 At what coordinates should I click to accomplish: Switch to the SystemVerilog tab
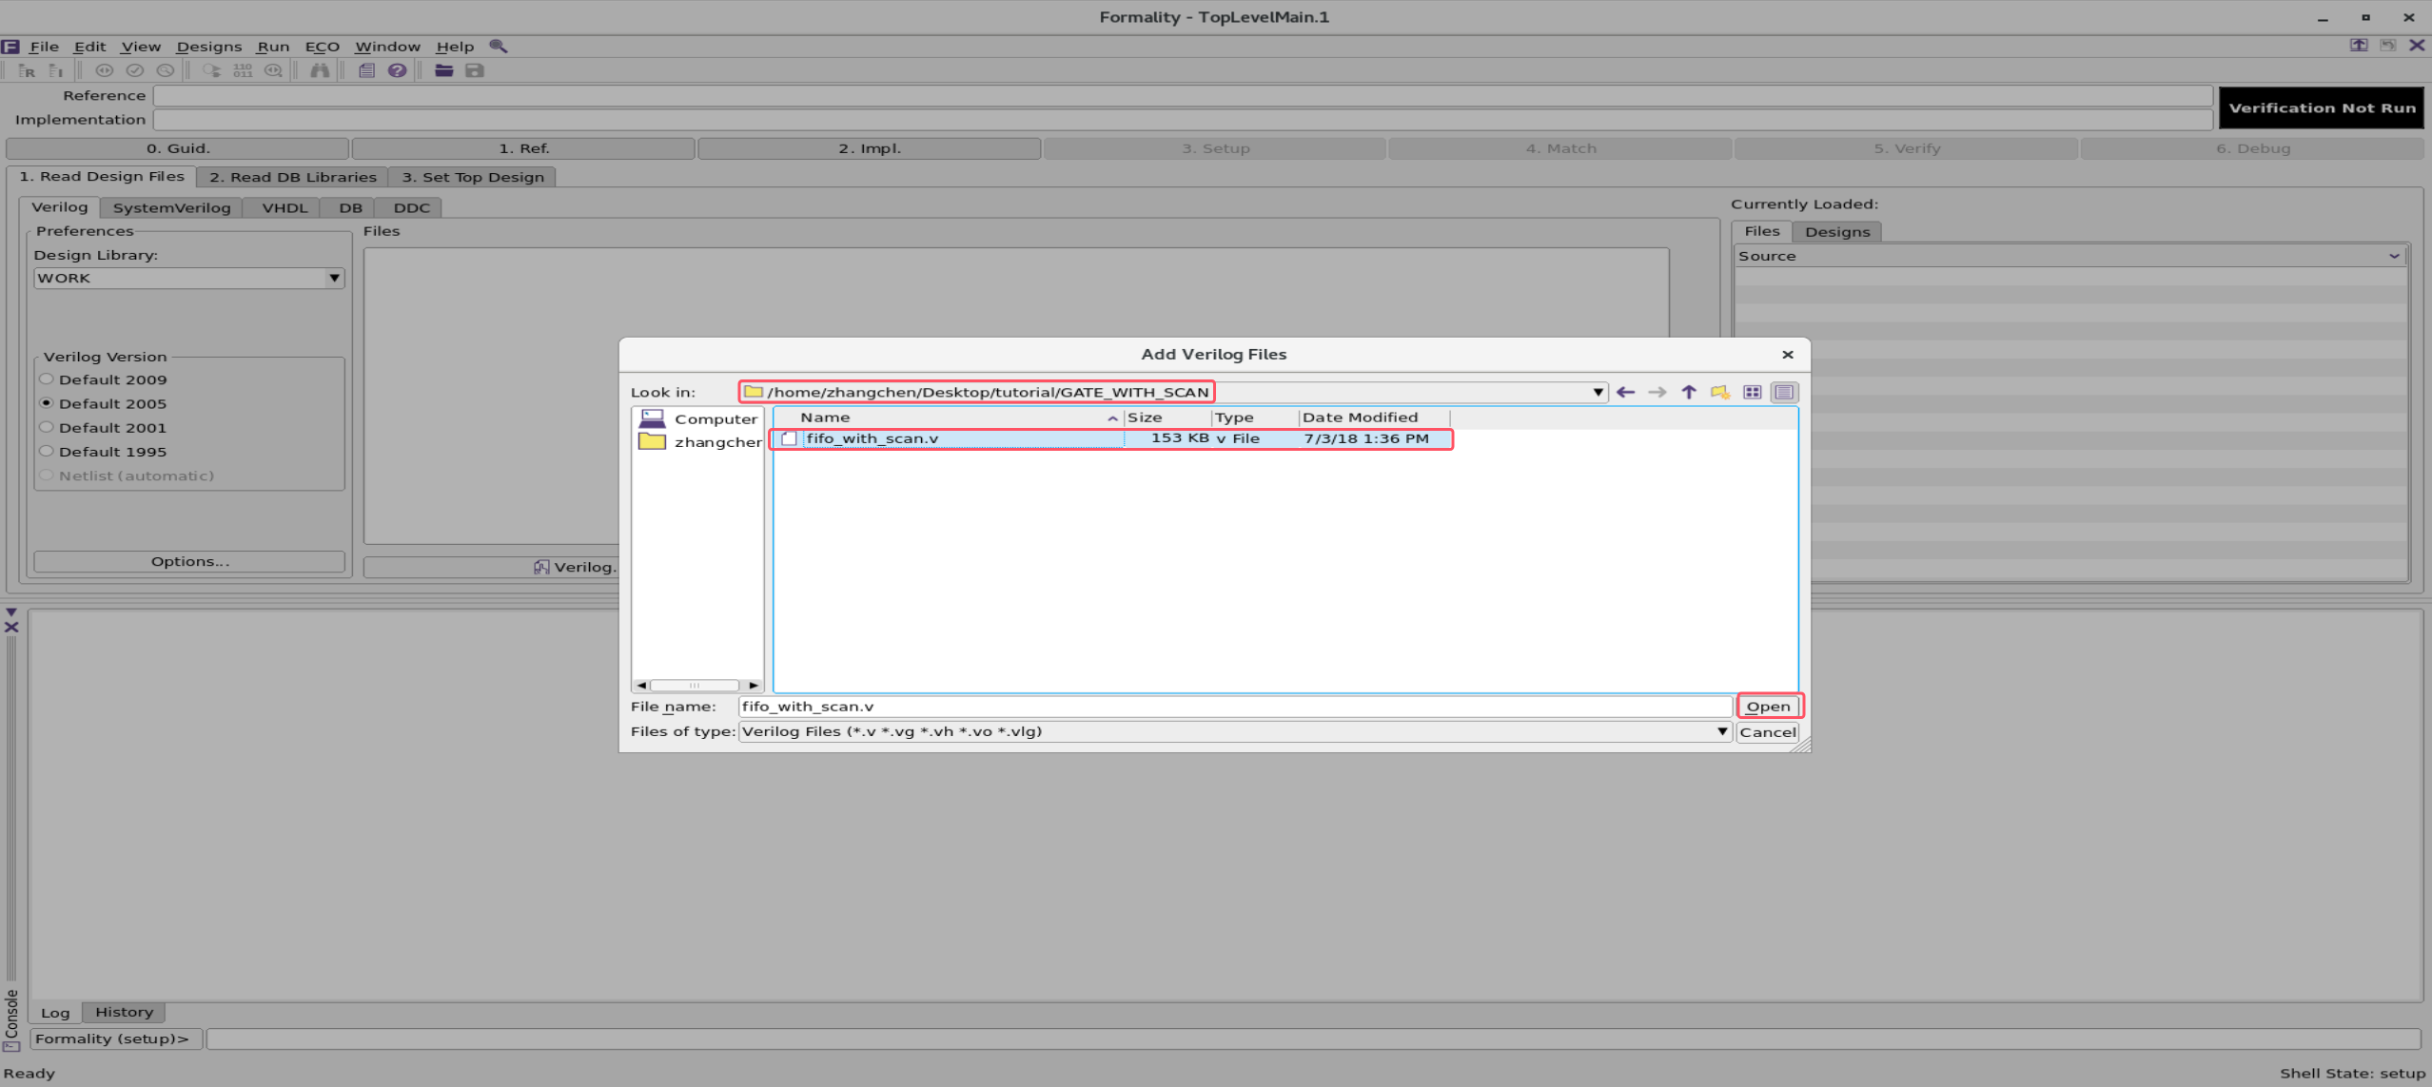(x=171, y=207)
